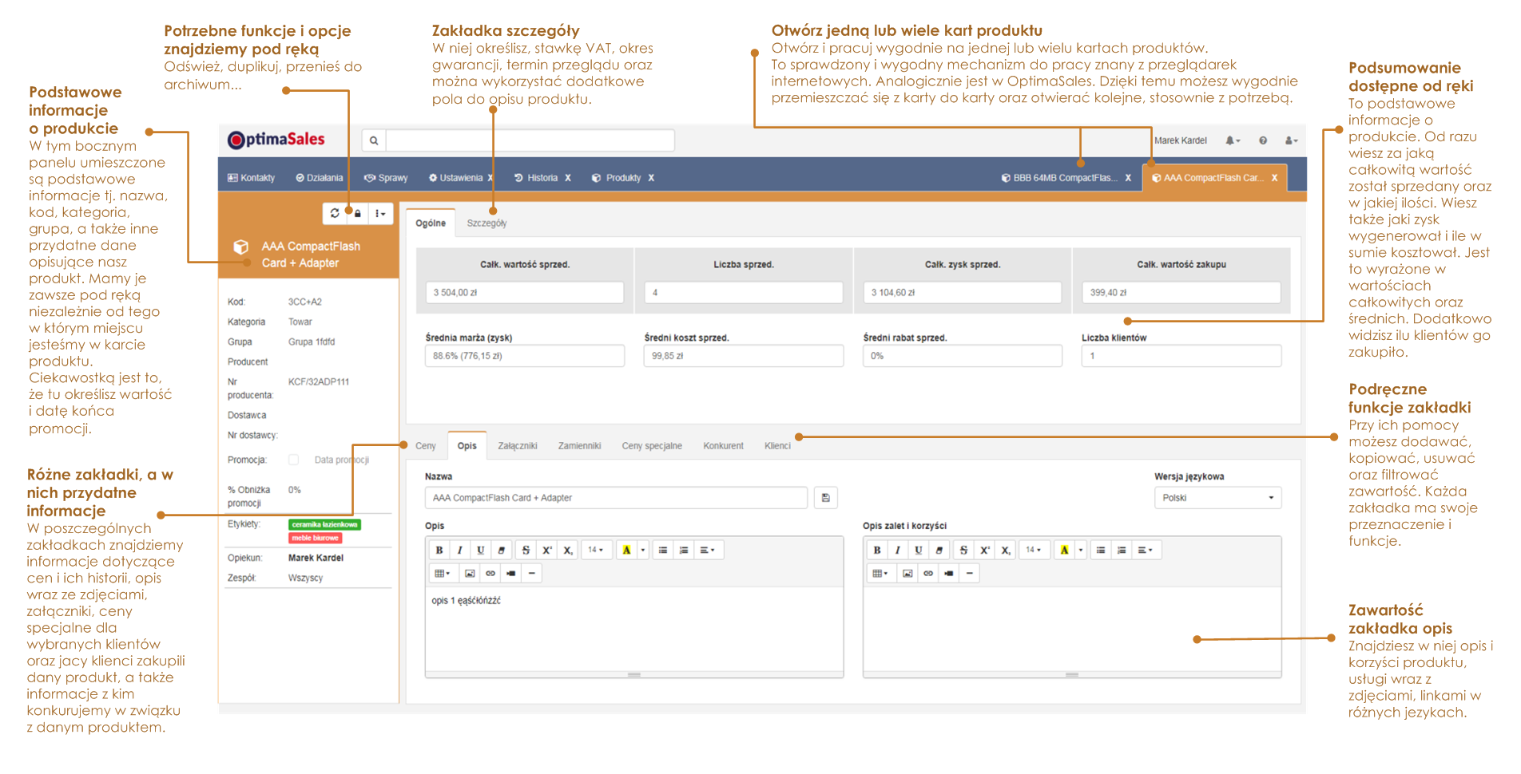
Task: Open the Ceny tab
Action: pyautogui.click(x=426, y=446)
